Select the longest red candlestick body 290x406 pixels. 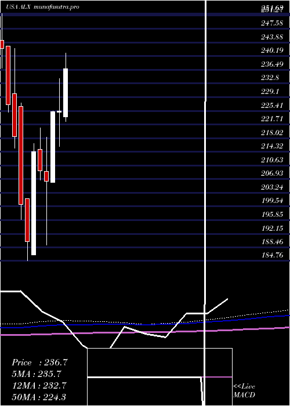[21, 155]
